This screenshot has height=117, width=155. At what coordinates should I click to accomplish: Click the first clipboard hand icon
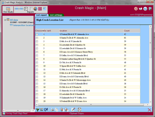pos(62,110)
